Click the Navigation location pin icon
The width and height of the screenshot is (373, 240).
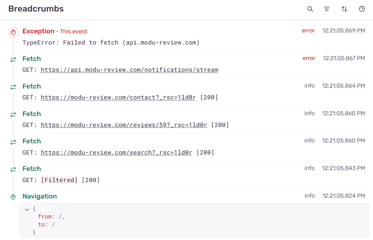13,197
